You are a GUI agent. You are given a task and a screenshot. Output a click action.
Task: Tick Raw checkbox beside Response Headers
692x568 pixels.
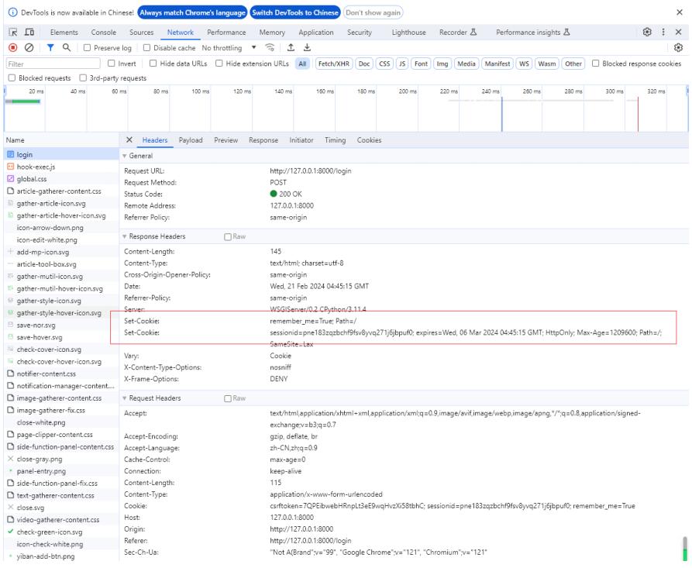[x=227, y=236]
